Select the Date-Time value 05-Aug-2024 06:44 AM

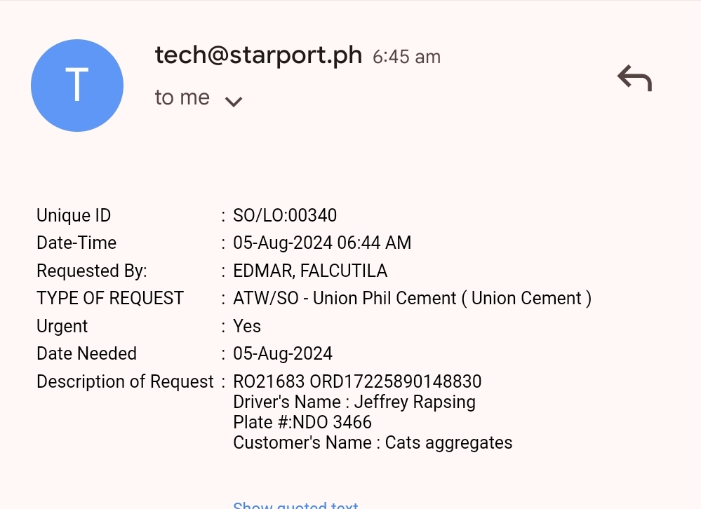pyautogui.click(x=322, y=243)
